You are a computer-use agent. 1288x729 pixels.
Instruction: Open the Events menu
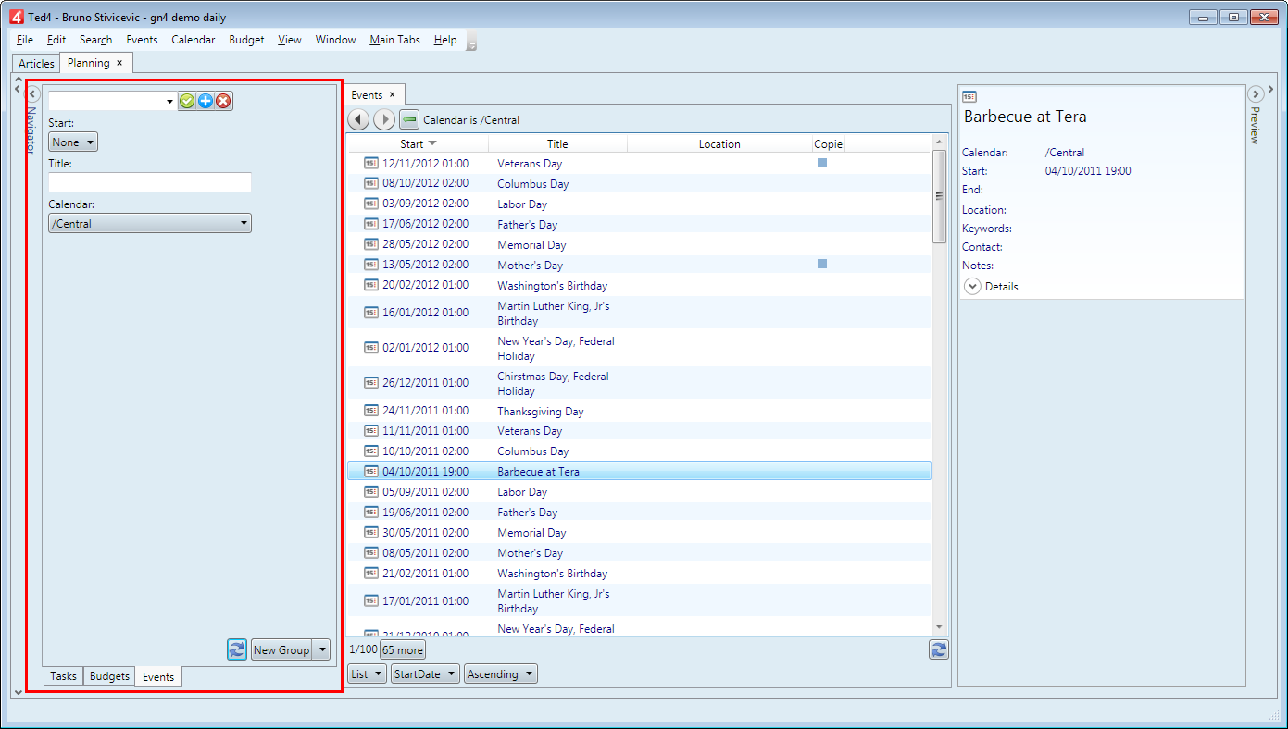(142, 40)
